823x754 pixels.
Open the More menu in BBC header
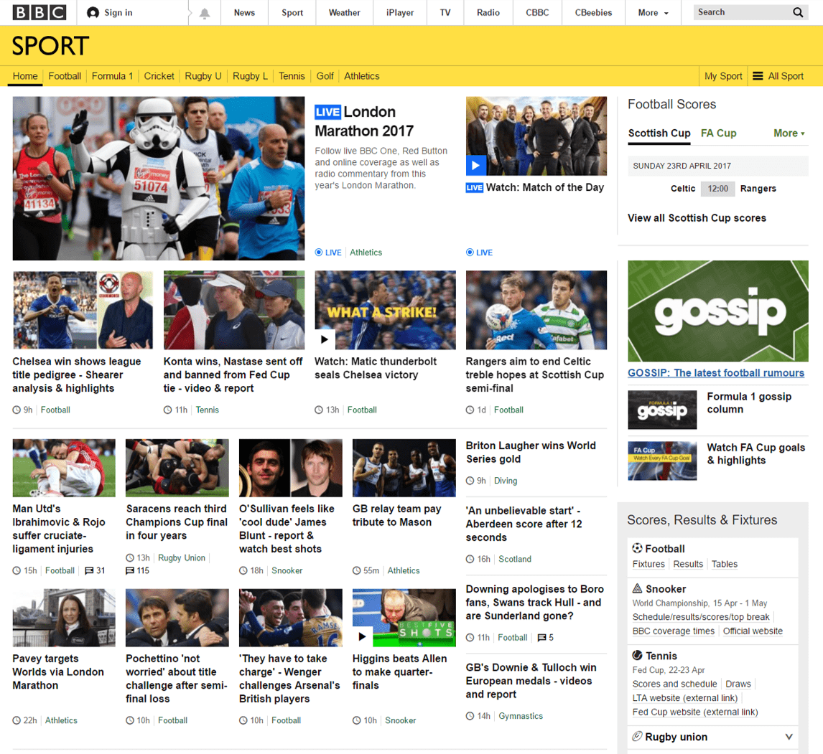(x=653, y=13)
